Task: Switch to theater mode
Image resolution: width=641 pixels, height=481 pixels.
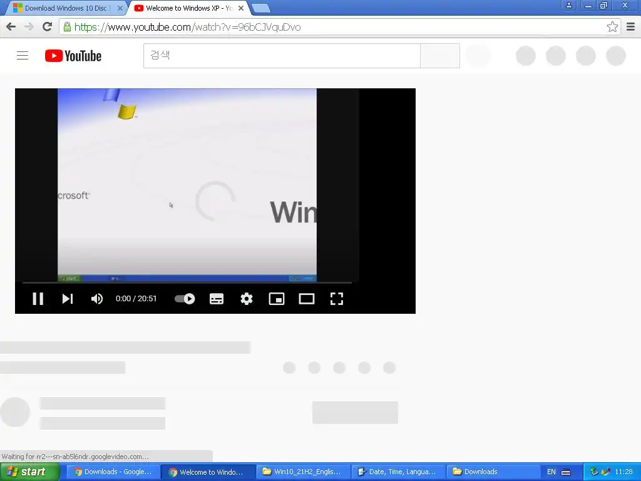Action: tap(307, 299)
